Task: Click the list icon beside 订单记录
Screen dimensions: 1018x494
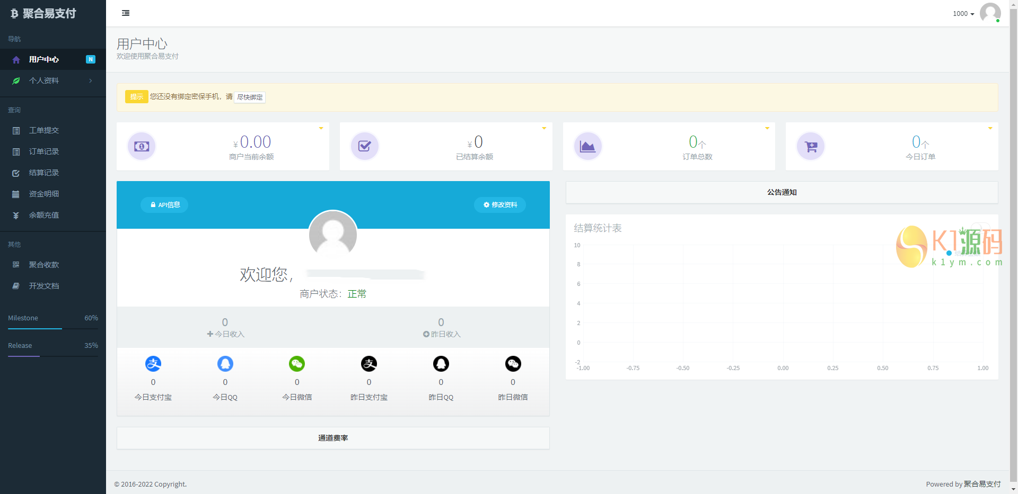Action: click(16, 152)
